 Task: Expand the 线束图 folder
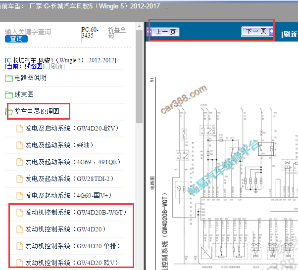coord(24,94)
